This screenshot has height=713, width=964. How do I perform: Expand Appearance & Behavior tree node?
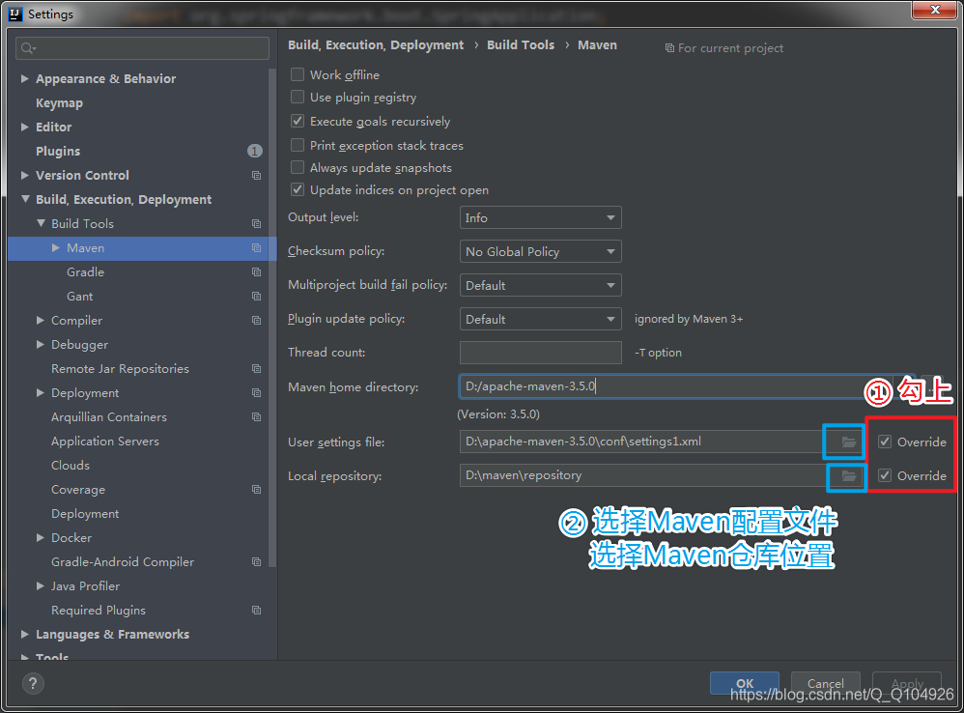point(24,78)
